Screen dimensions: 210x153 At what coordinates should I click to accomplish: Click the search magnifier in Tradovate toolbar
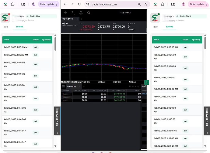pos(89,13)
